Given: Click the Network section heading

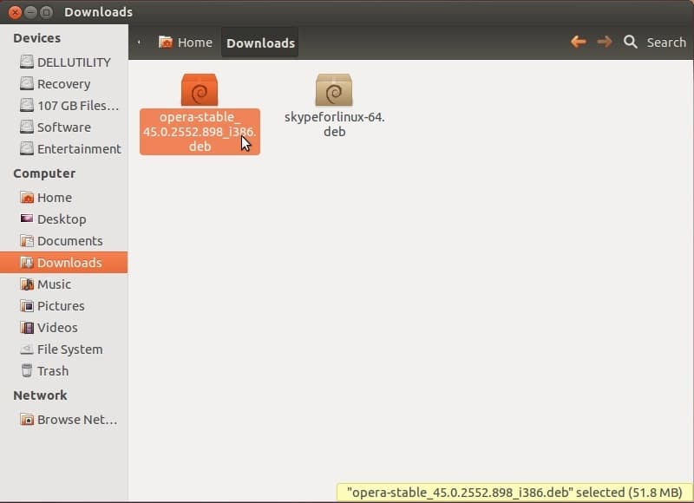Looking at the screenshot, I should point(40,395).
